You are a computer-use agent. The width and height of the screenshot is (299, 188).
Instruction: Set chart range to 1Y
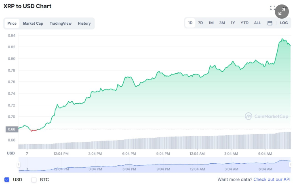pos(233,23)
